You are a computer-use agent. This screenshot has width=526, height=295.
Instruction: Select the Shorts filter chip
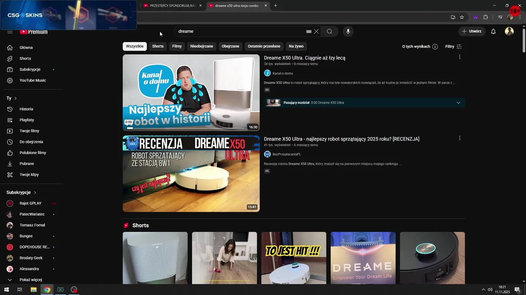click(x=158, y=46)
